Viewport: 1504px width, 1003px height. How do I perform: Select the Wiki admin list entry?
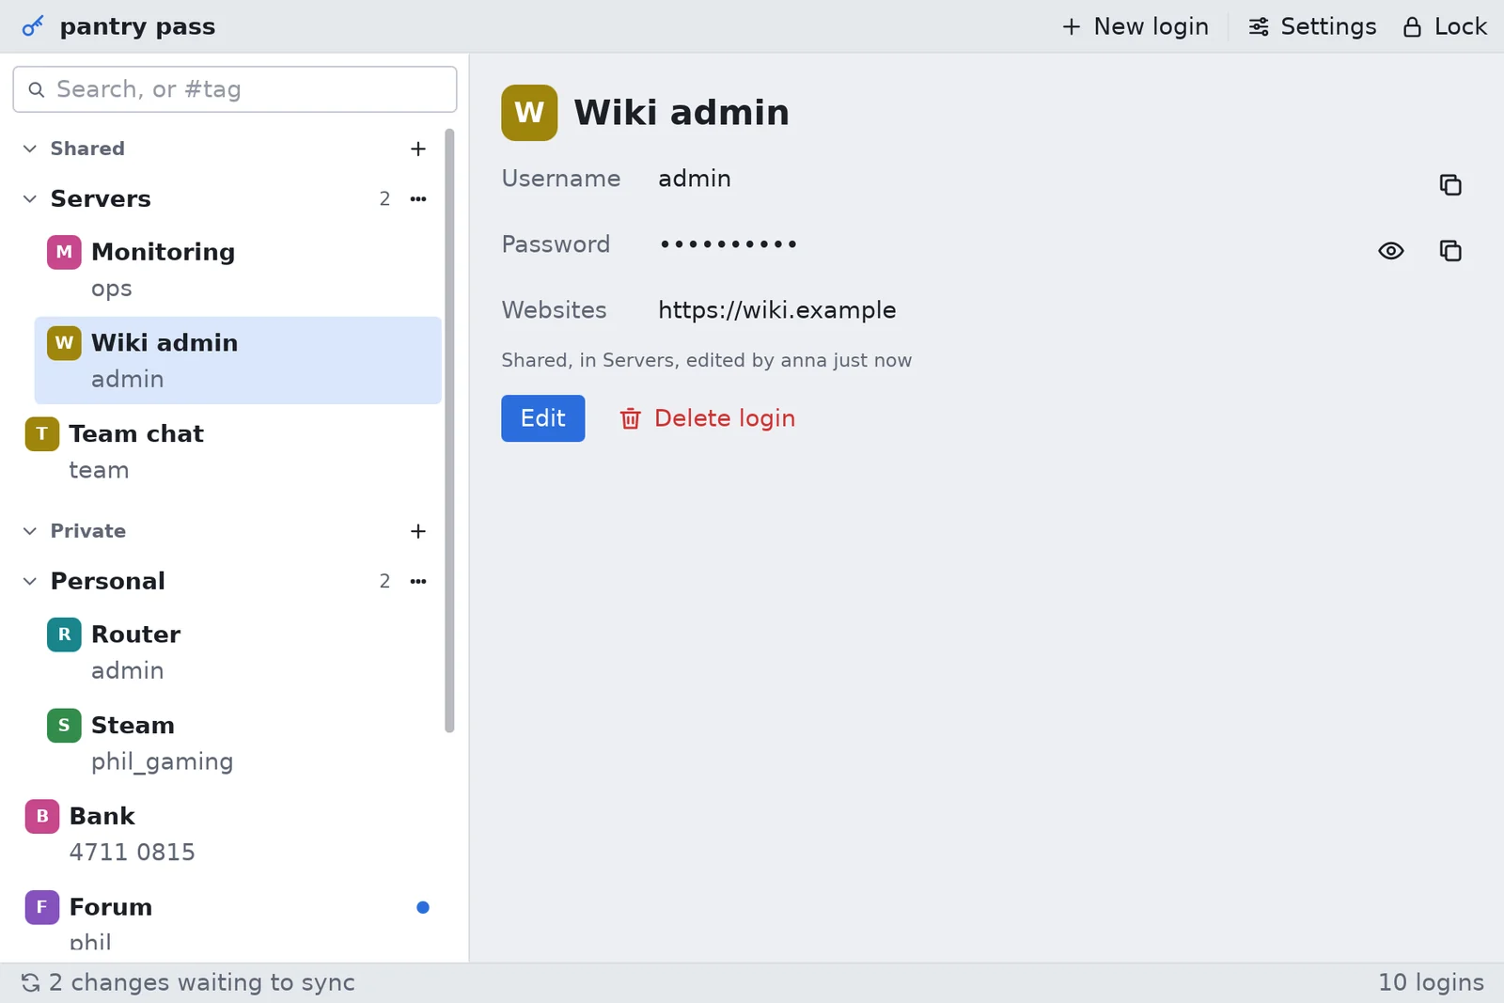click(238, 361)
